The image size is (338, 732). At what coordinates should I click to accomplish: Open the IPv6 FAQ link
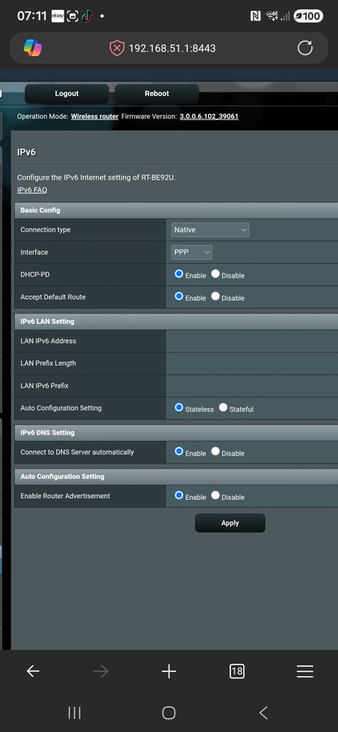click(32, 190)
